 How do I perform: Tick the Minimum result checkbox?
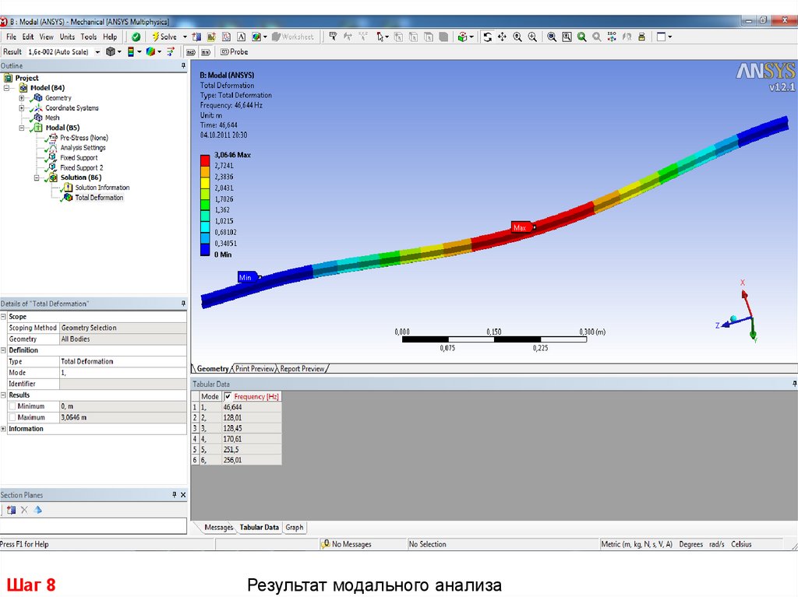click(12, 406)
